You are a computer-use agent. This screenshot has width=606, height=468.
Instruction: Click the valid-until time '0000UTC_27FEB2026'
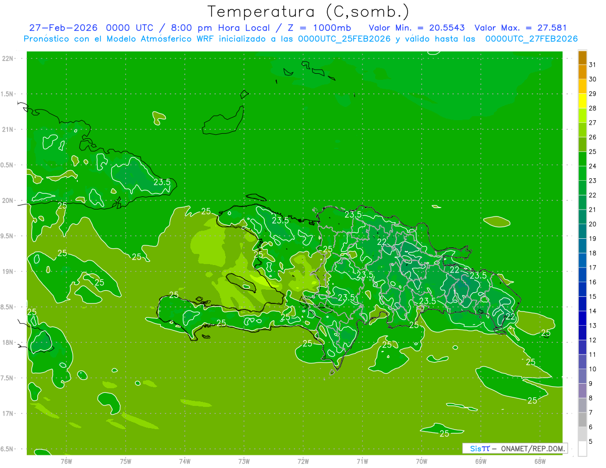531,39
